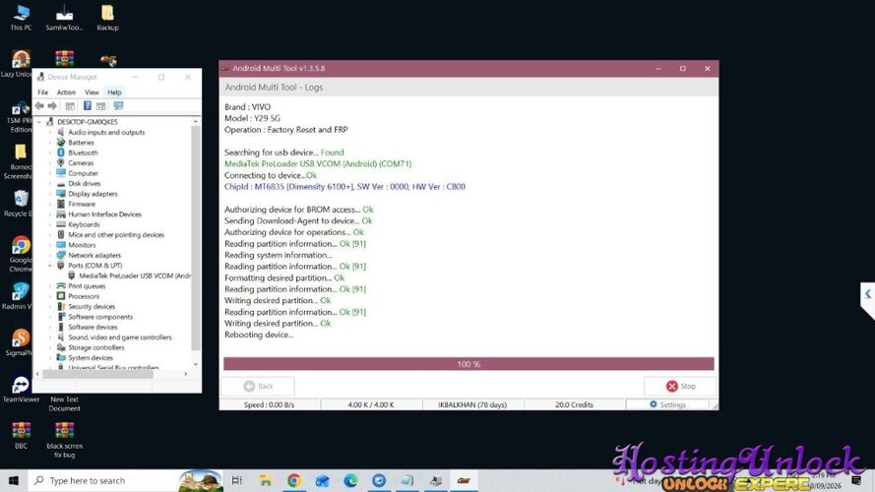Expand the Processors category

click(x=50, y=296)
